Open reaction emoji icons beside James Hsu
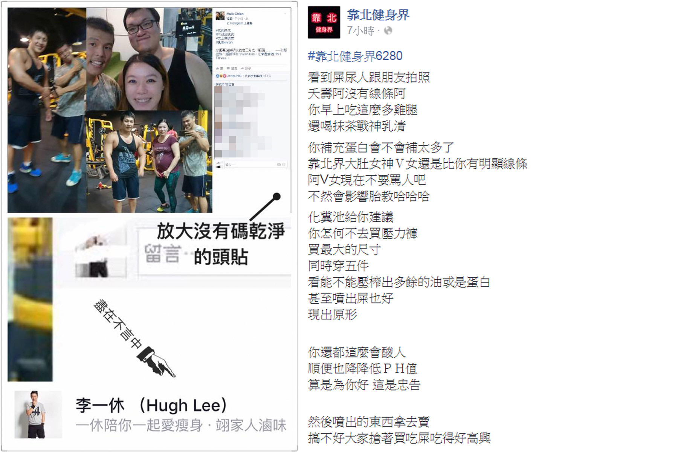This screenshot has height=452, width=678. 221,76
